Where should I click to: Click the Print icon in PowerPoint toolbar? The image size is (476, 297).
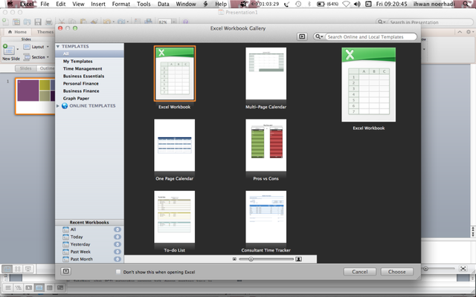pyautogui.click(x=48, y=22)
